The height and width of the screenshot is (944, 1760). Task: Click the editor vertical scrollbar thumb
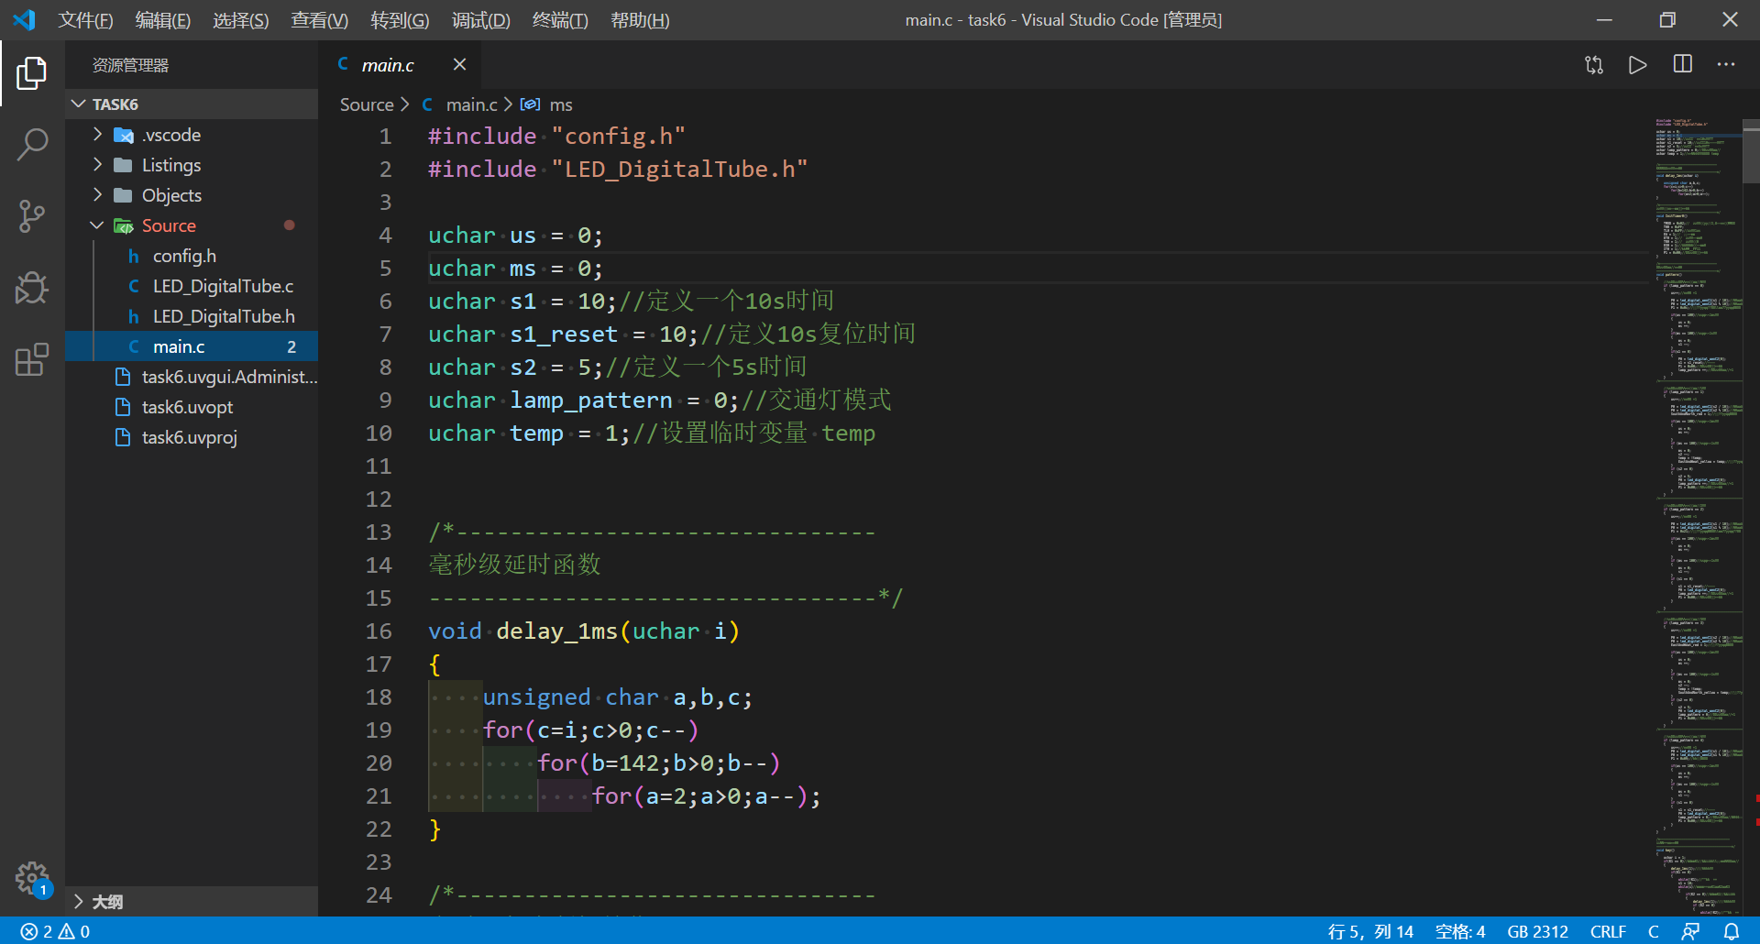[x=1751, y=151]
